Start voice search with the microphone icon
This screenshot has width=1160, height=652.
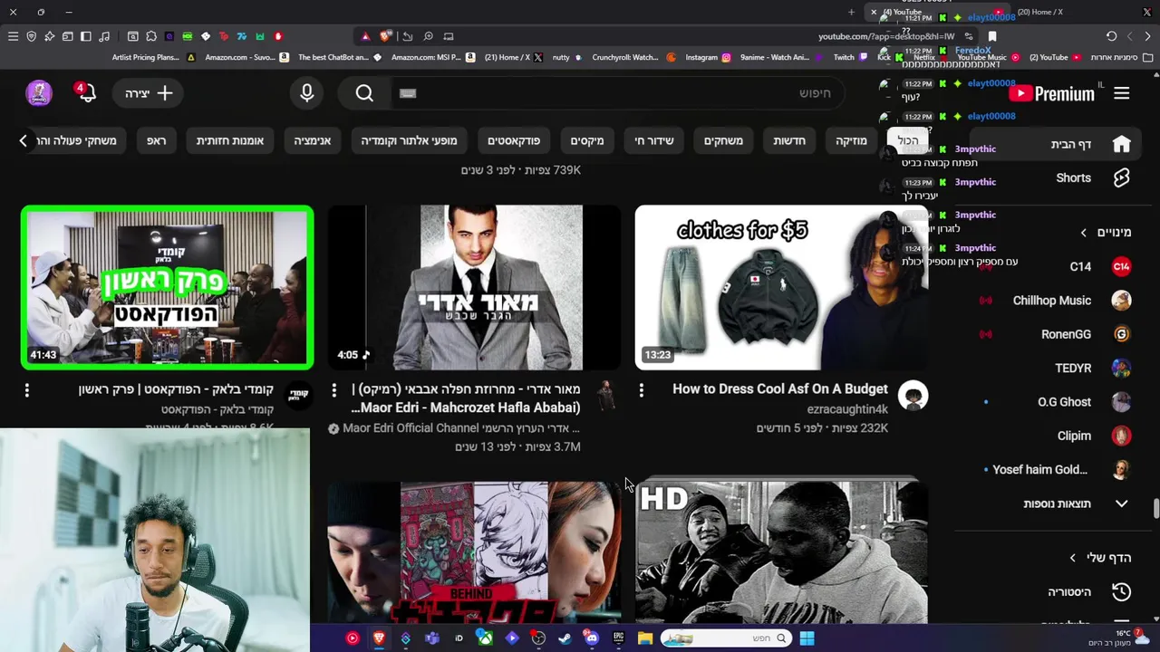[x=306, y=93]
